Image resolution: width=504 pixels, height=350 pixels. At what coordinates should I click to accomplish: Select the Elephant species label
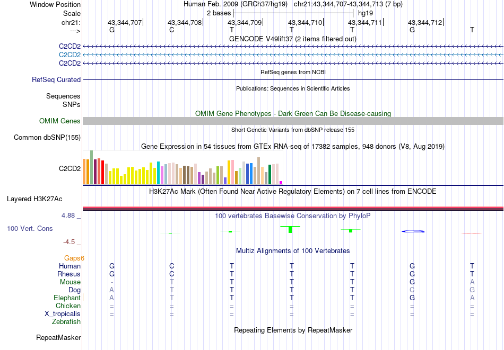click(x=67, y=298)
